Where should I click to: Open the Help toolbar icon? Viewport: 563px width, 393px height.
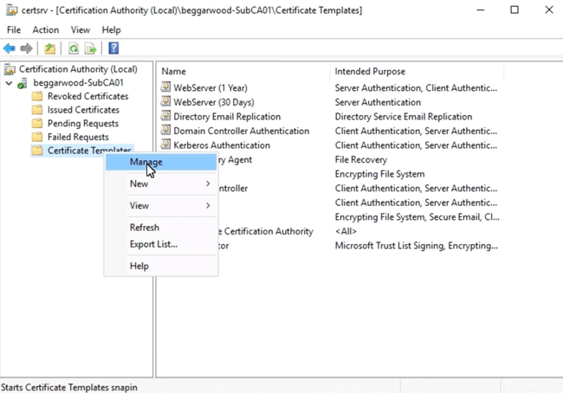[x=113, y=48]
